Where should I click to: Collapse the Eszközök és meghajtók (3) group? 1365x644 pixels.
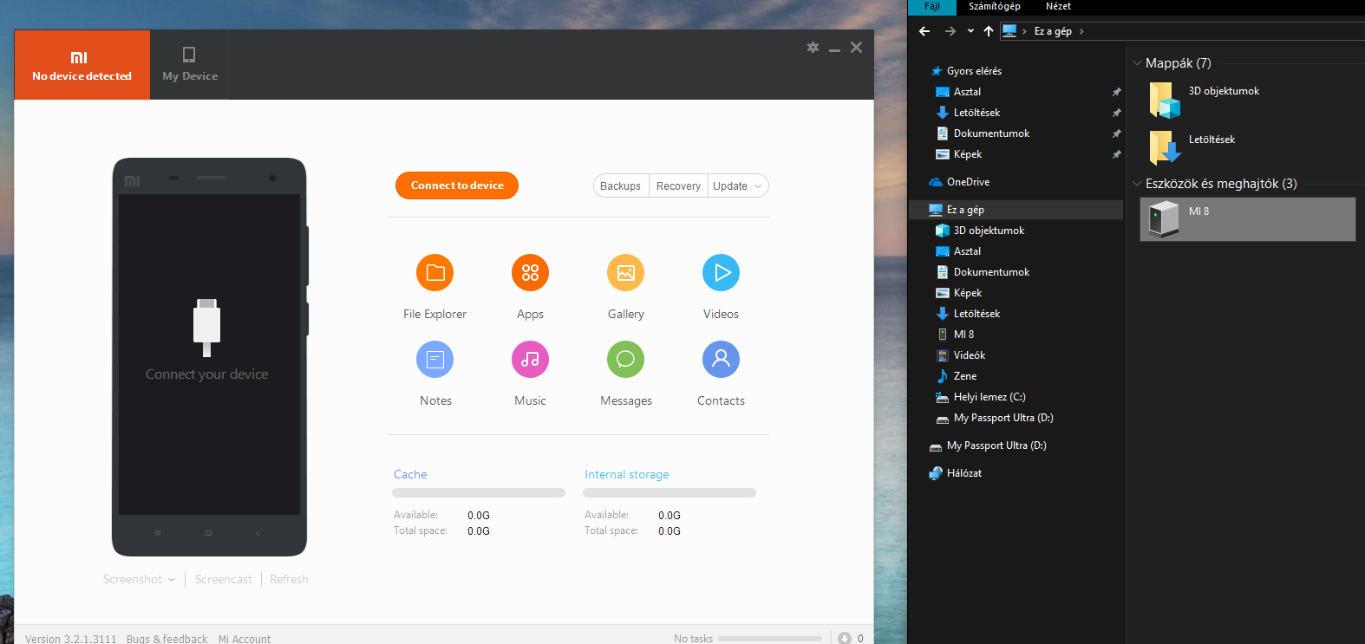tap(1137, 184)
